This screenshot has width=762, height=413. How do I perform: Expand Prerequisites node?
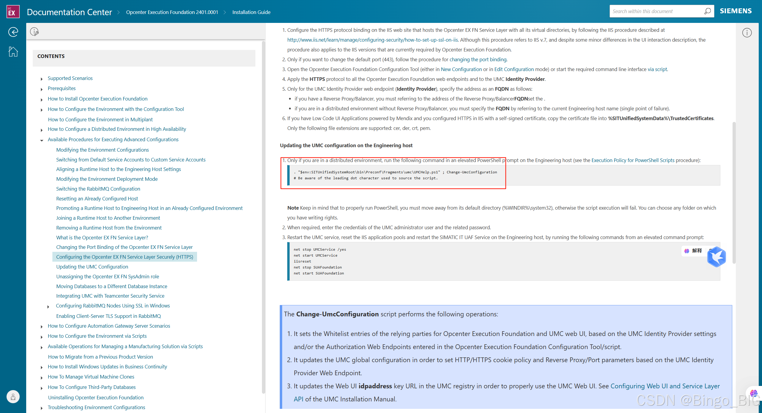pos(42,89)
